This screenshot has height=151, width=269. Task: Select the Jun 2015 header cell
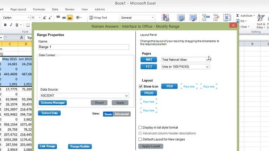coord(25,59)
